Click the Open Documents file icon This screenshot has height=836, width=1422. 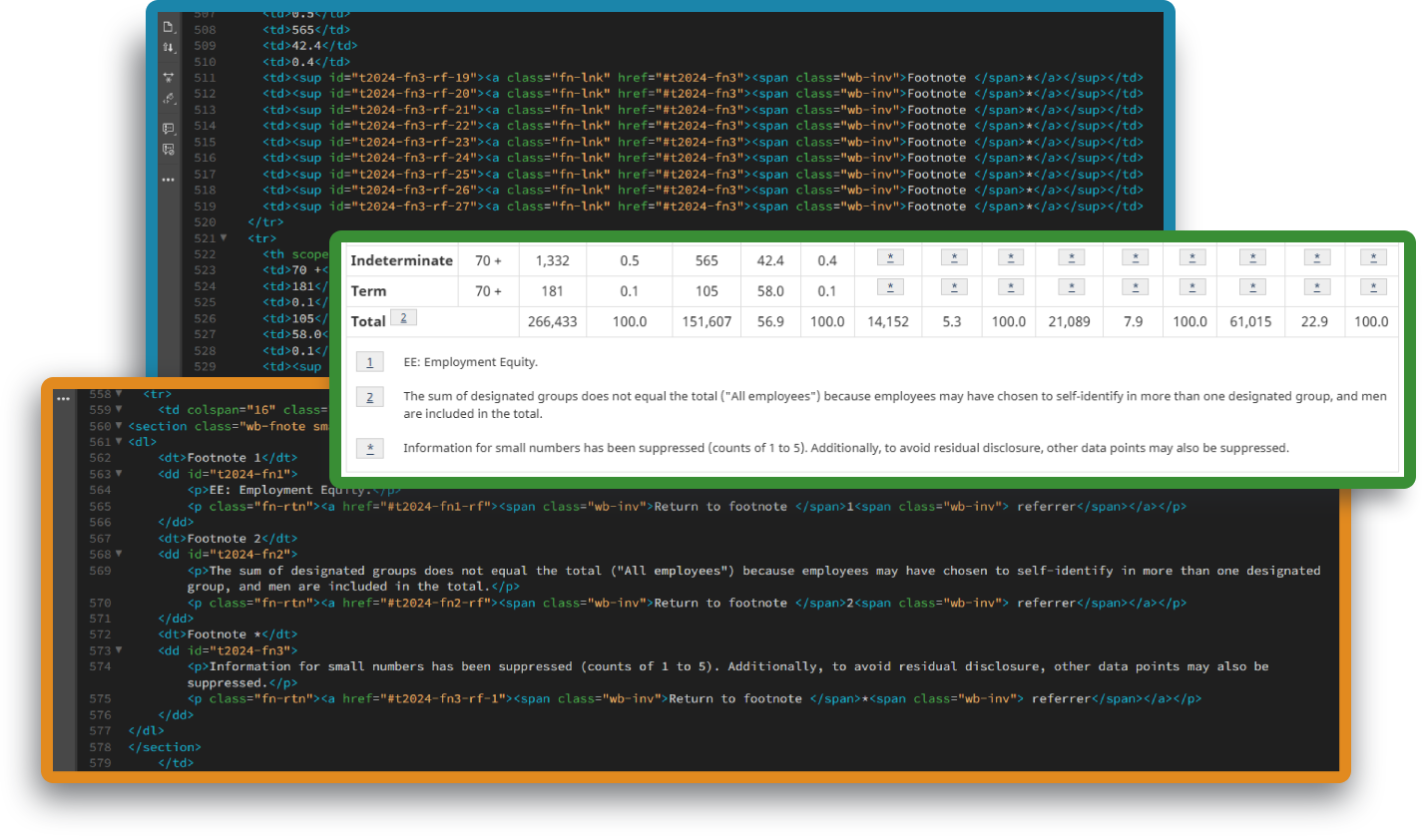coord(168,26)
